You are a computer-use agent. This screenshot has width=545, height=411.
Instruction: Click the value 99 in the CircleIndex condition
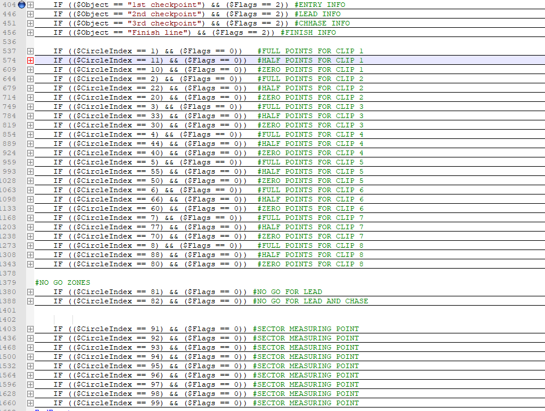click(155, 403)
